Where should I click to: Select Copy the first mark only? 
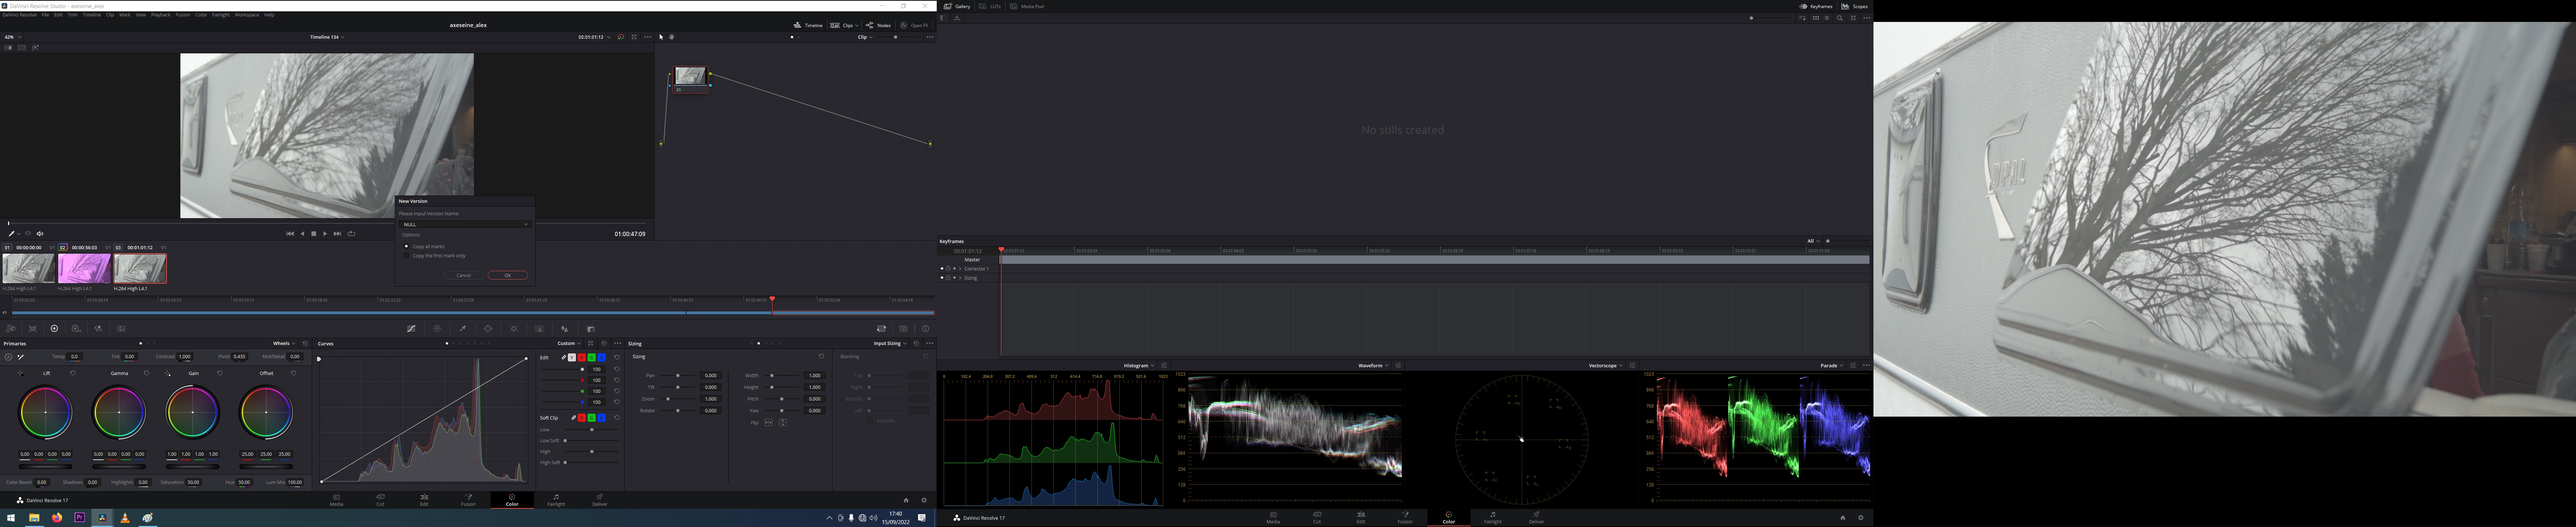434,255
